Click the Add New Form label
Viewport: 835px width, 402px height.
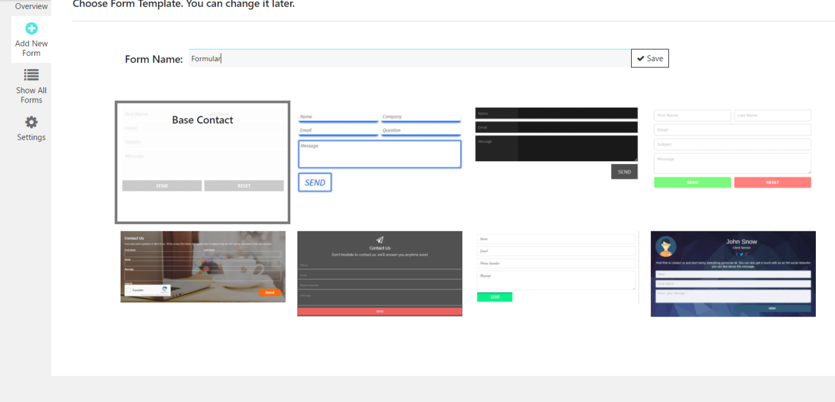tap(31, 48)
